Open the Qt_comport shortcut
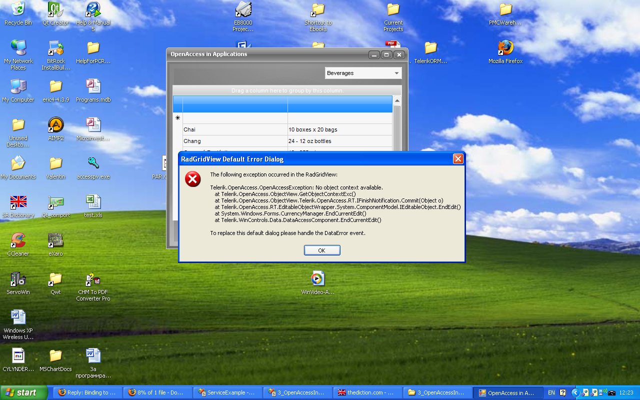Image resolution: width=640 pixels, height=400 pixels. 55,206
